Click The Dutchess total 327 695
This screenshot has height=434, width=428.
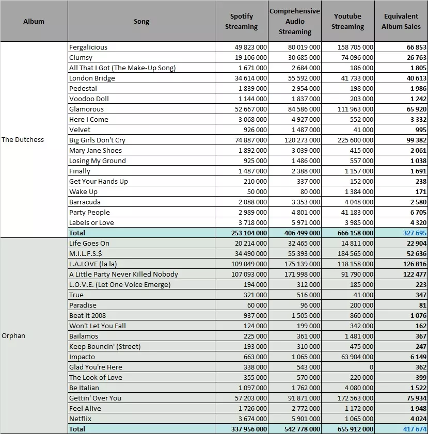click(x=401, y=233)
